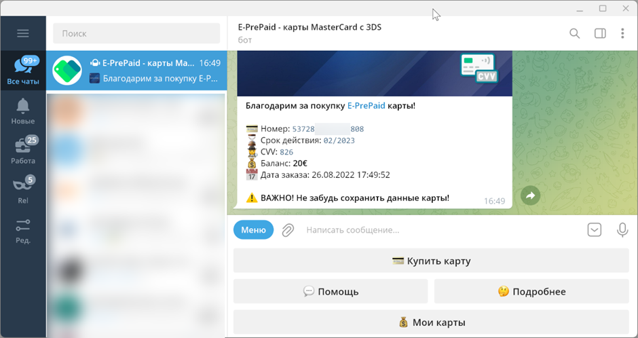Maximize the Telegram window
The image size is (638, 338).
coord(603,9)
